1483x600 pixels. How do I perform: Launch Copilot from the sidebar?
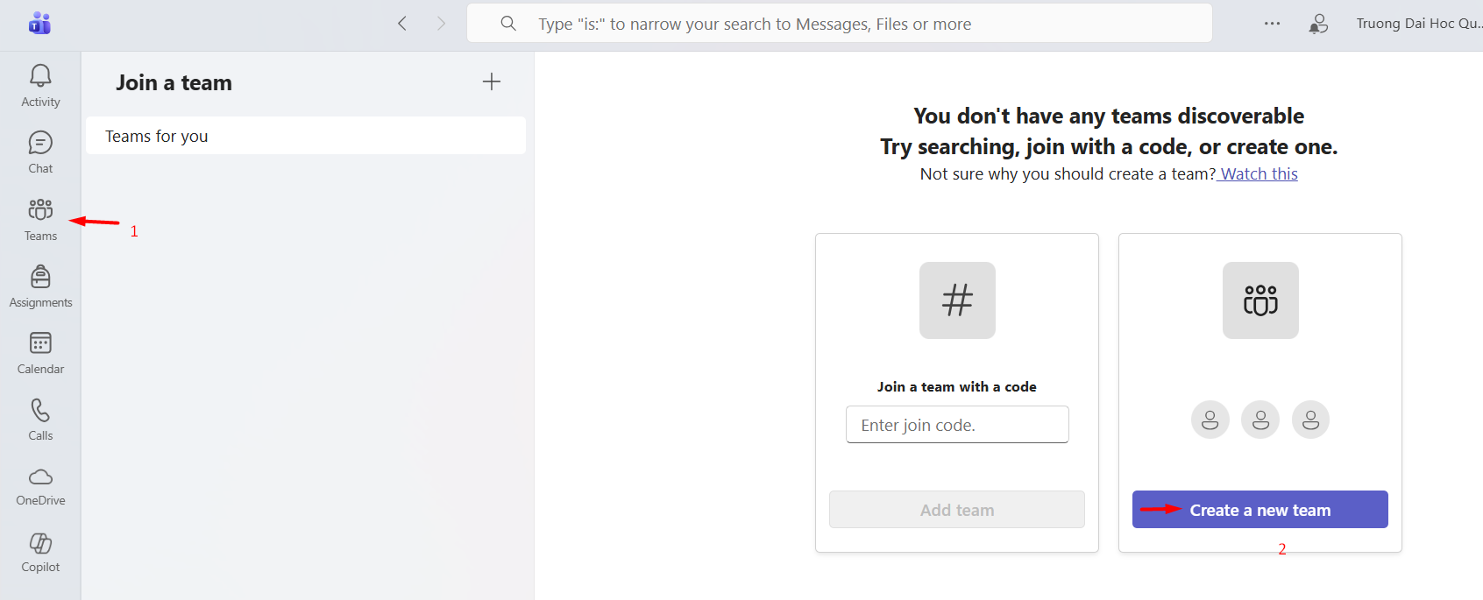tap(40, 552)
